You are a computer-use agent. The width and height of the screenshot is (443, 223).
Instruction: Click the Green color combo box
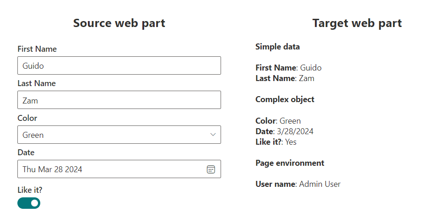click(x=114, y=135)
